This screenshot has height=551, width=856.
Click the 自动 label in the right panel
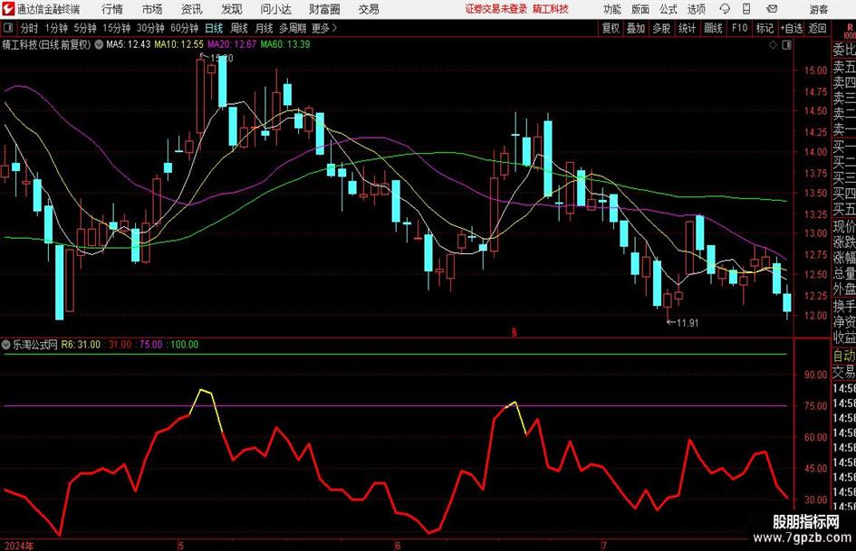[844, 356]
